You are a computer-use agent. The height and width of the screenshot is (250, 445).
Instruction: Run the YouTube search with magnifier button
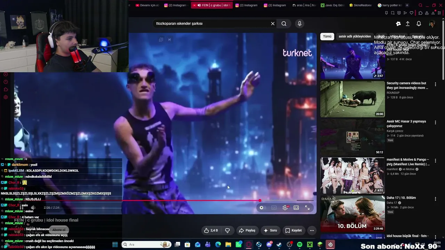284,24
